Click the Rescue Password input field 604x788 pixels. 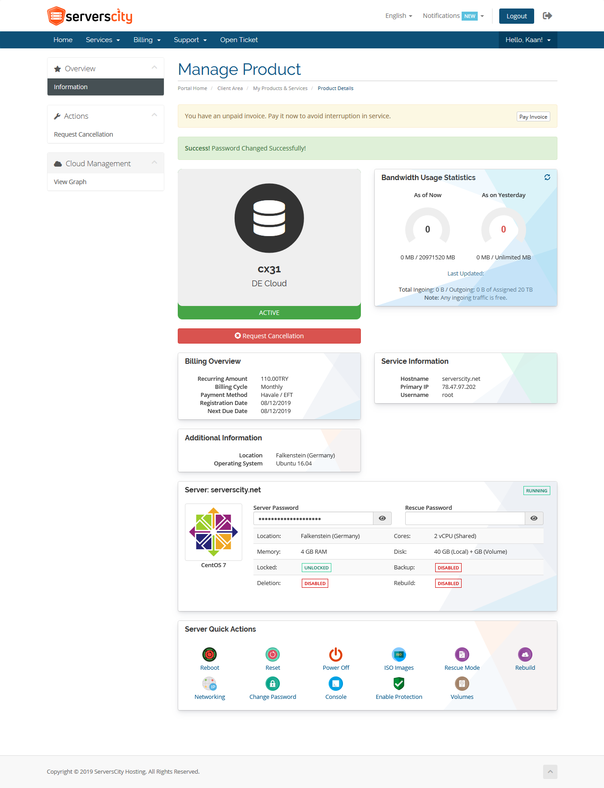point(465,518)
